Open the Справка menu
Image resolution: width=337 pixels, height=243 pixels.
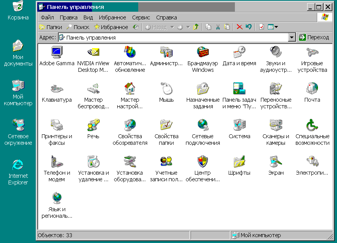tap(166, 17)
